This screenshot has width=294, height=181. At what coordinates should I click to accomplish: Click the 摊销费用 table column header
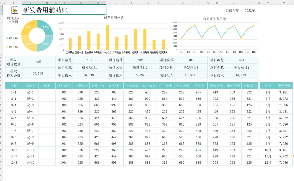tap(233, 86)
